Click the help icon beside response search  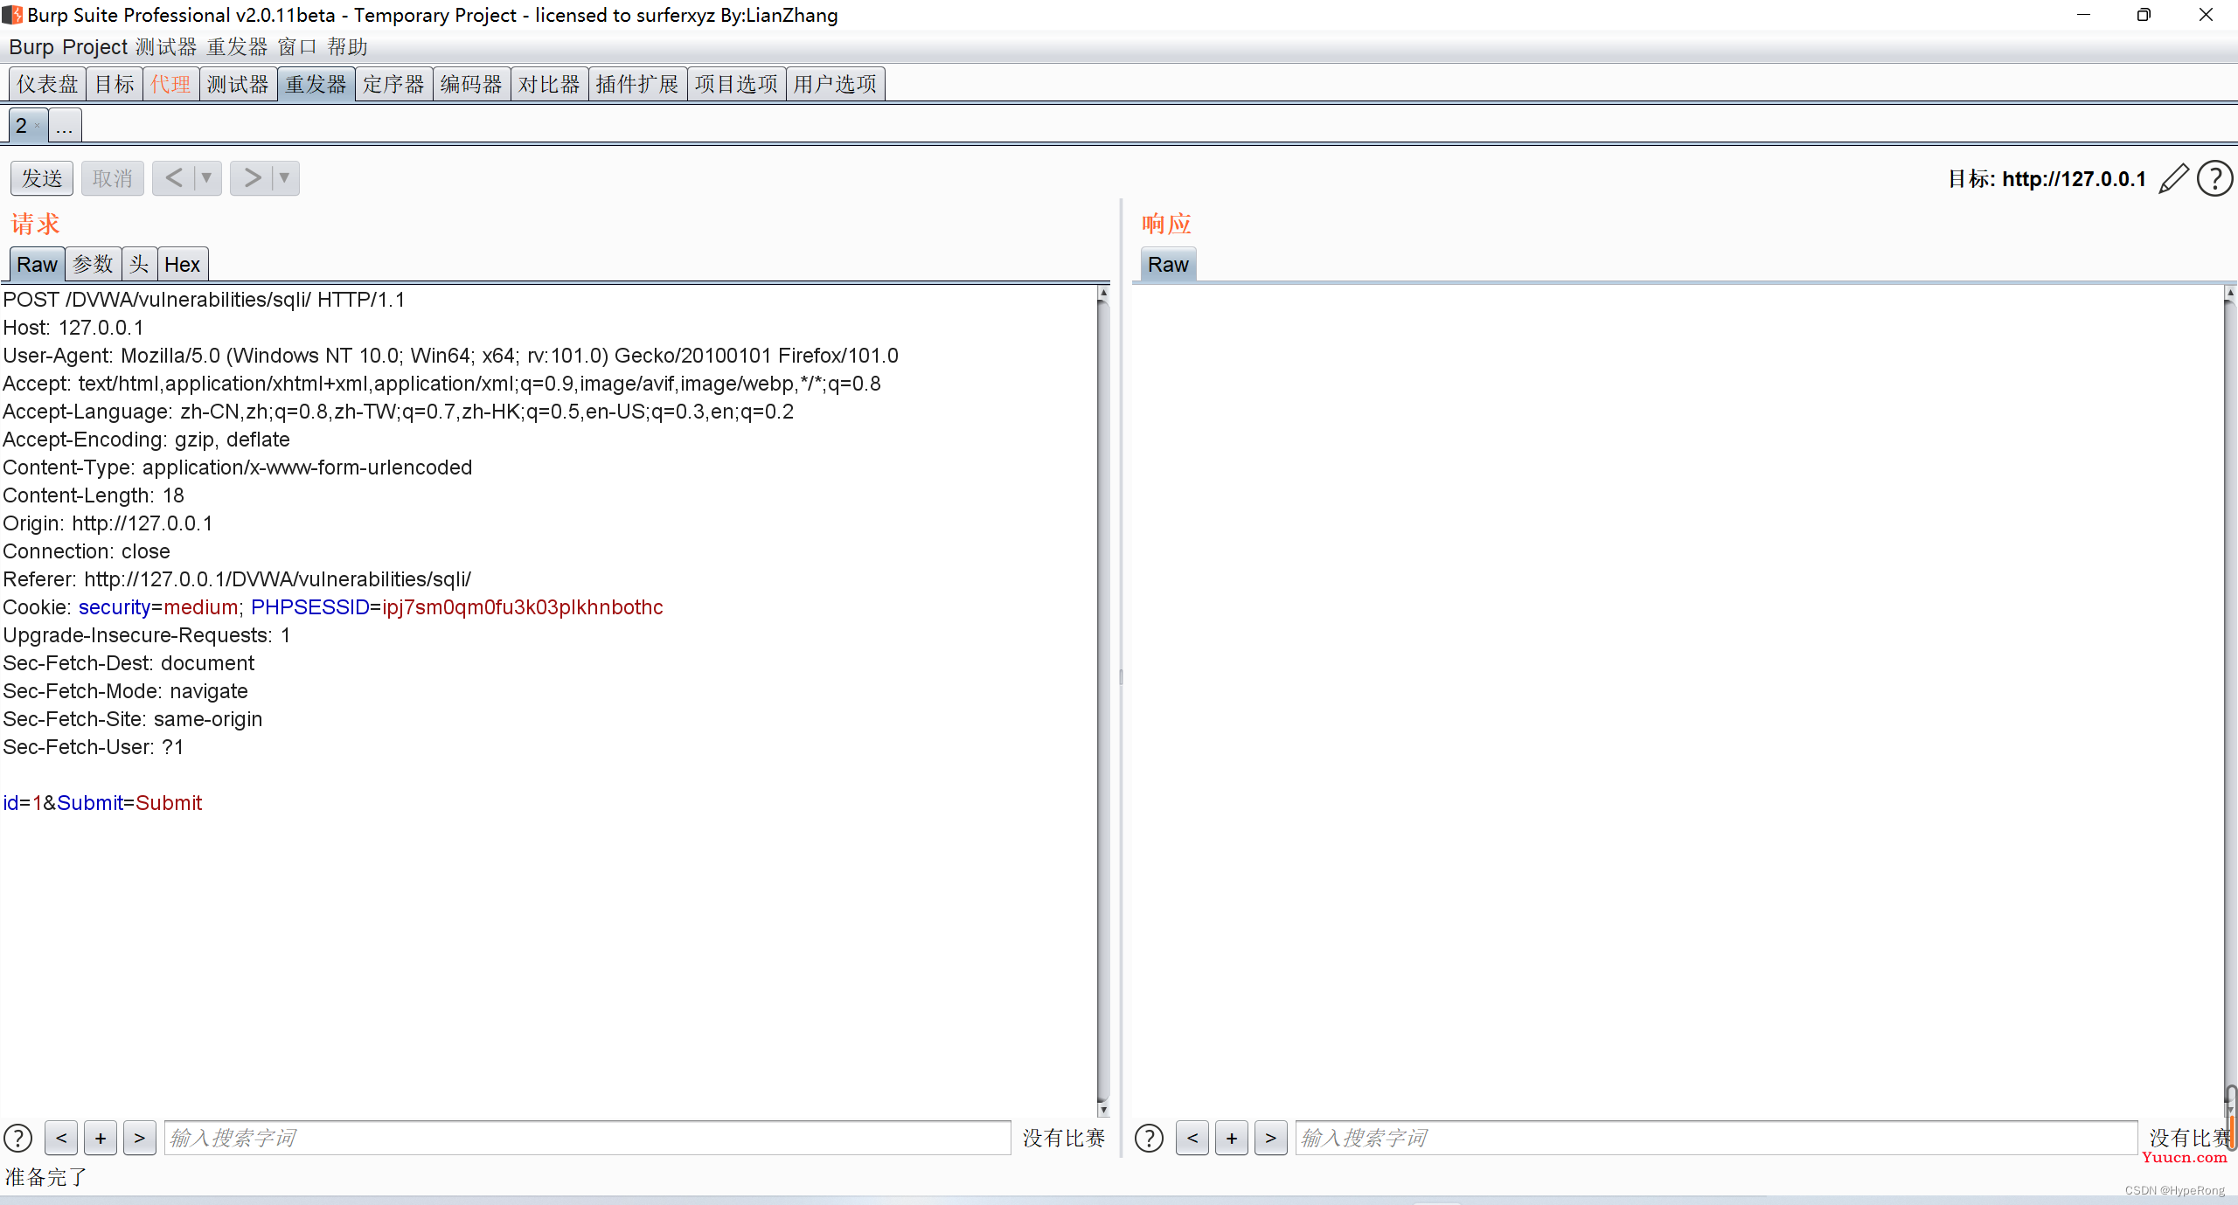click(x=1149, y=1138)
